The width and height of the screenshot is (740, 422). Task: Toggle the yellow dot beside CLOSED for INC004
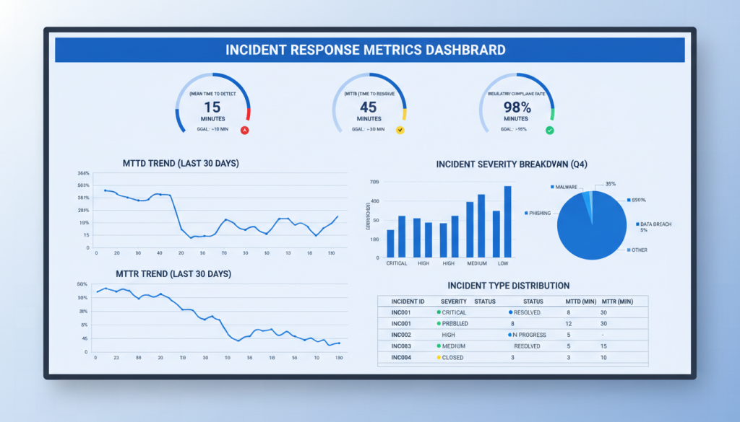(438, 358)
